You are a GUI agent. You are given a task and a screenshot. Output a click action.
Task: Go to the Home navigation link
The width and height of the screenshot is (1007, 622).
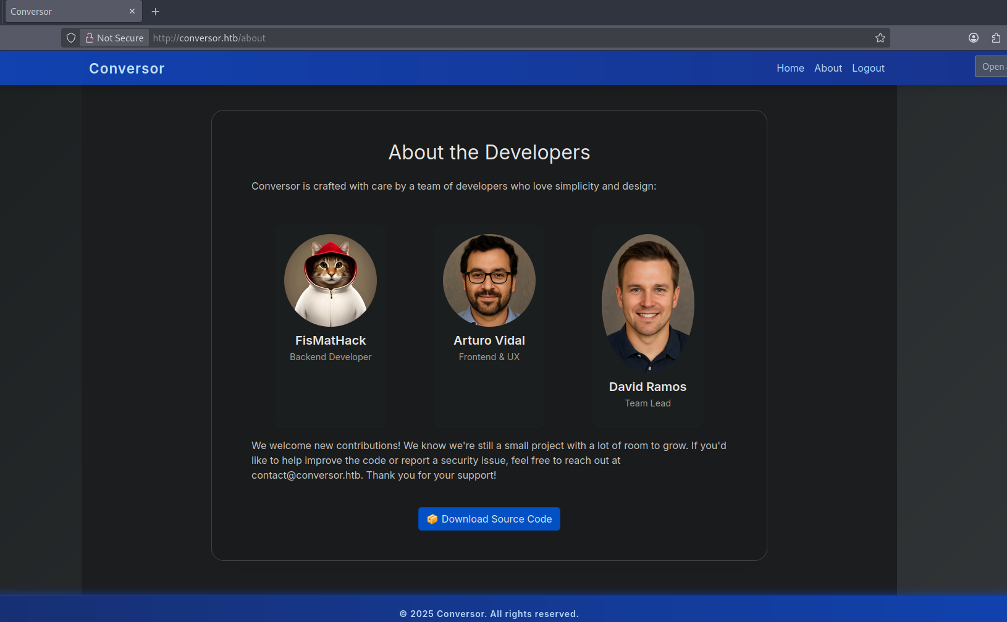coord(790,68)
